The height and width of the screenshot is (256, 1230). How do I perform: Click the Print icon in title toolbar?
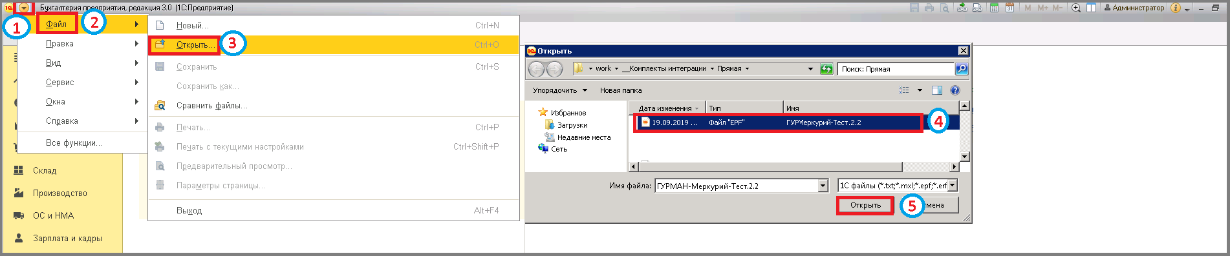929,8
